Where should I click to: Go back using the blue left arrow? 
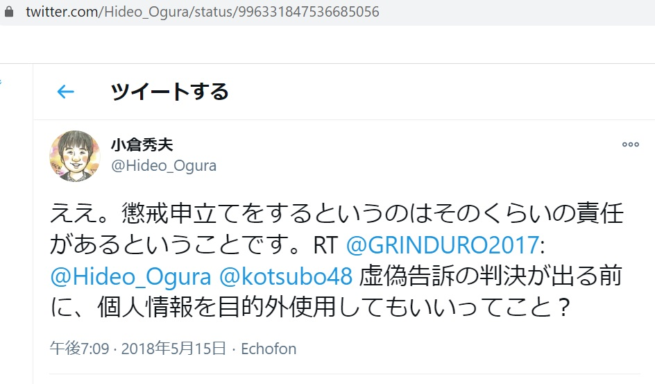click(66, 92)
